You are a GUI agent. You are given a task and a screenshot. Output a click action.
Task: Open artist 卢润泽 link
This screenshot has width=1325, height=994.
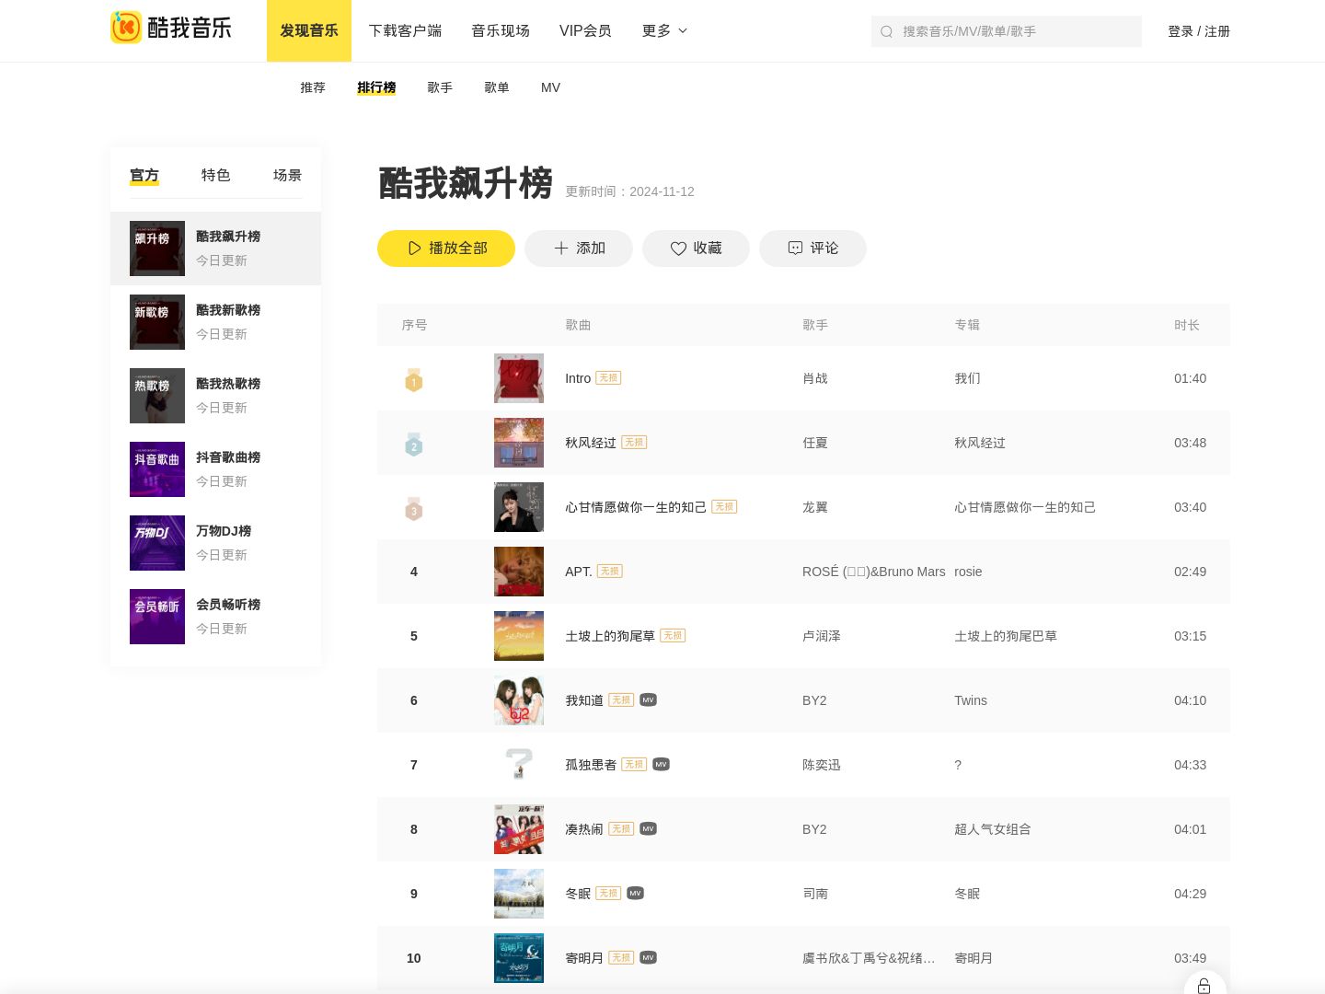coord(822,636)
